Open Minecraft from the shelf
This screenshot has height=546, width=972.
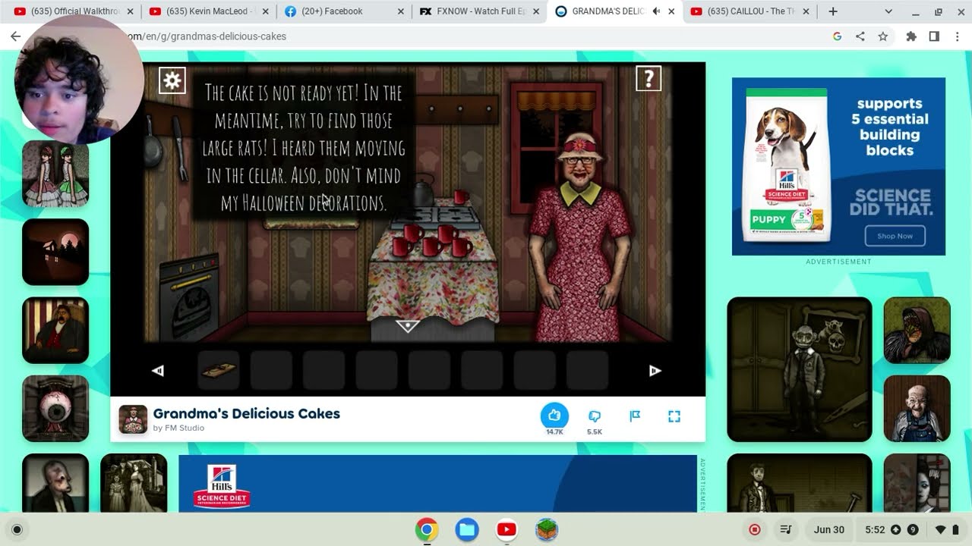point(547,529)
